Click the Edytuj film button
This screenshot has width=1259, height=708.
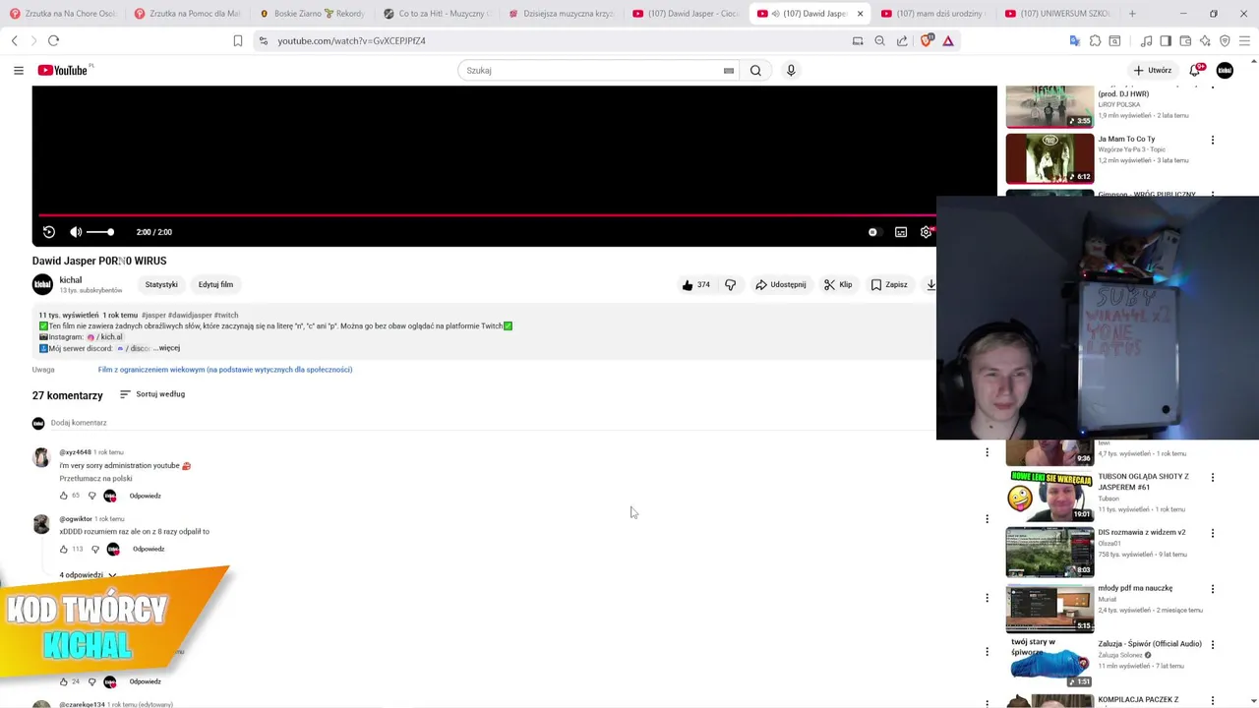tap(215, 285)
